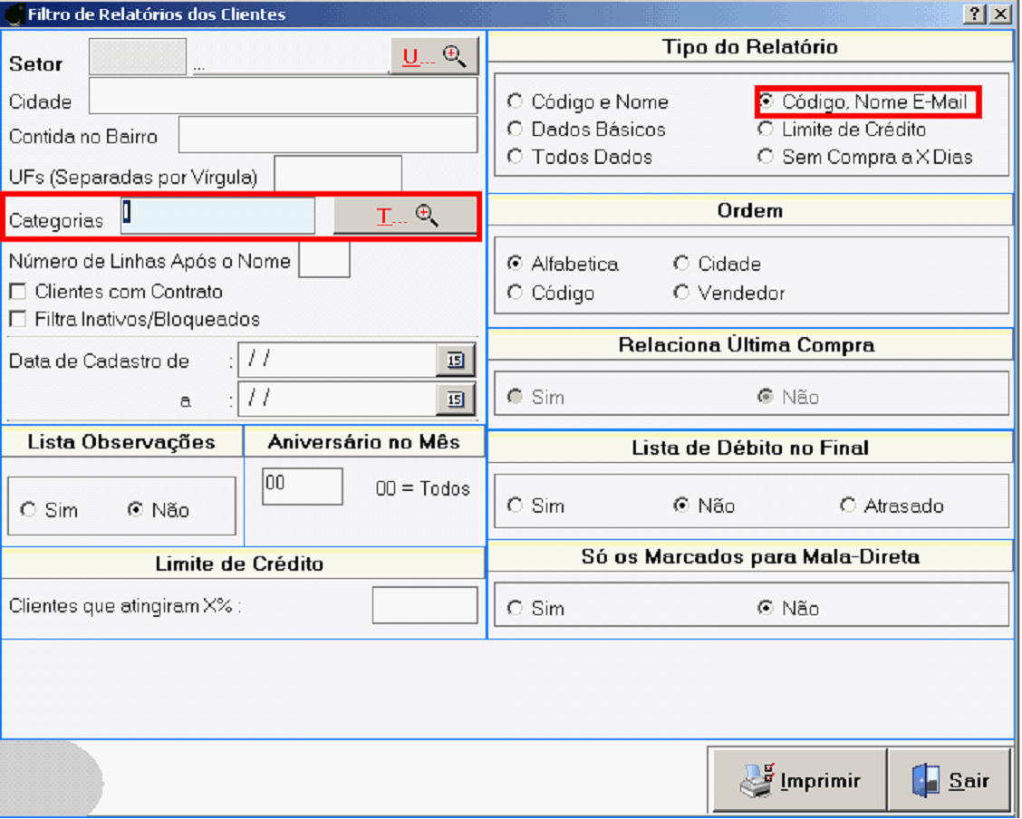This screenshot has width=1022, height=819.
Task: Open the Setor lookup magnifier button
Action: (434, 56)
